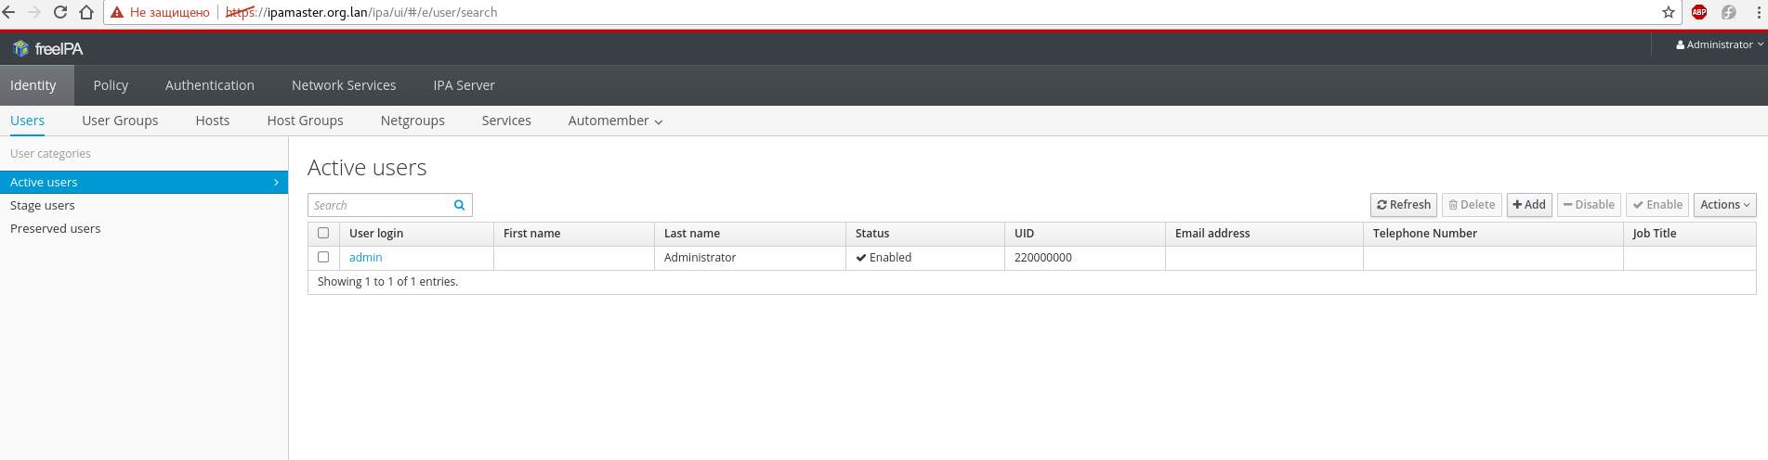Click the Active users heading
The image size is (1768, 460).
click(x=367, y=168)
